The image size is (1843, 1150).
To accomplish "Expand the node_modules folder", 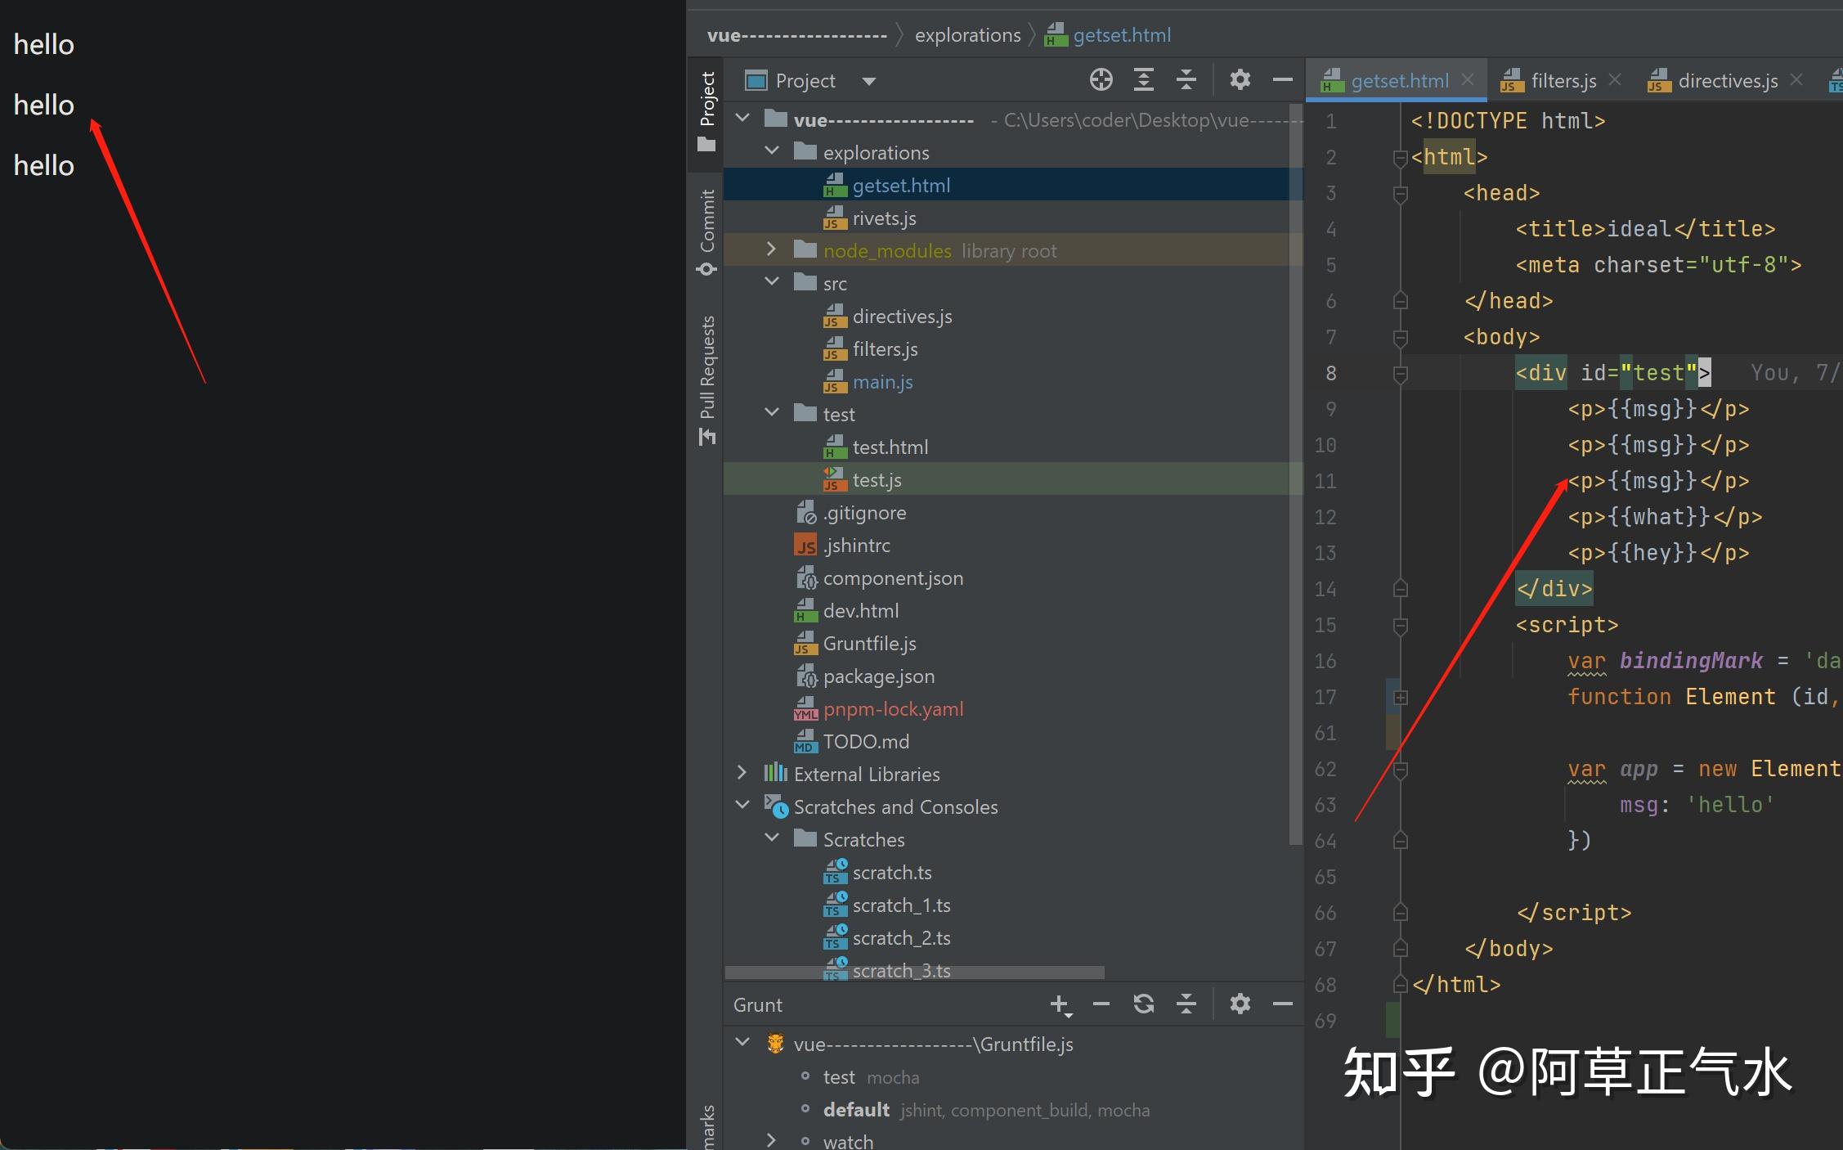I will click(x=771, y=249).
